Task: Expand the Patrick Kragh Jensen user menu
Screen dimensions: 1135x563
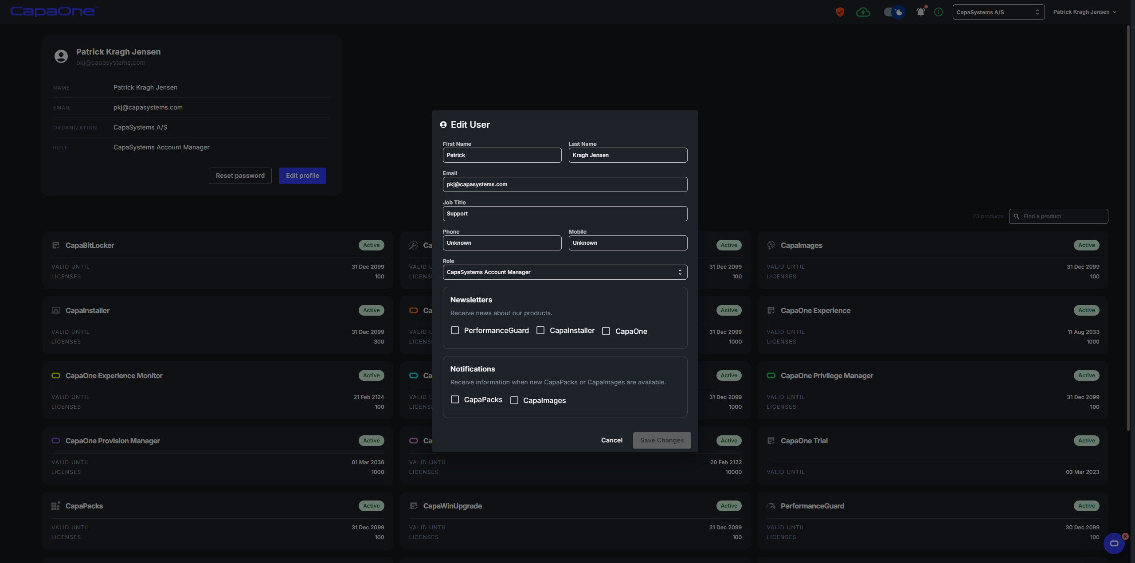Action: click(x=1085, y=12)
